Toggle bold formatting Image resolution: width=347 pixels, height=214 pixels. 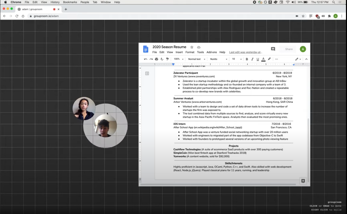point(247,59)
